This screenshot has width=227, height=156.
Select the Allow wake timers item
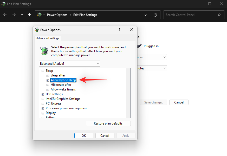point(63,89)
